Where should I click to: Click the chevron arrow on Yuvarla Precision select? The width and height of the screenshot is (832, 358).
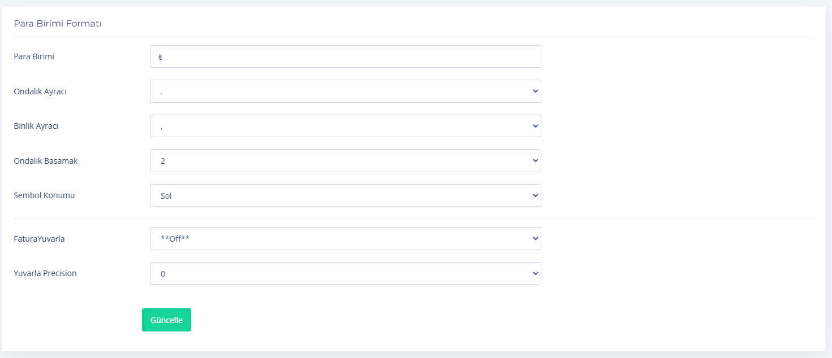coord(535,273)
